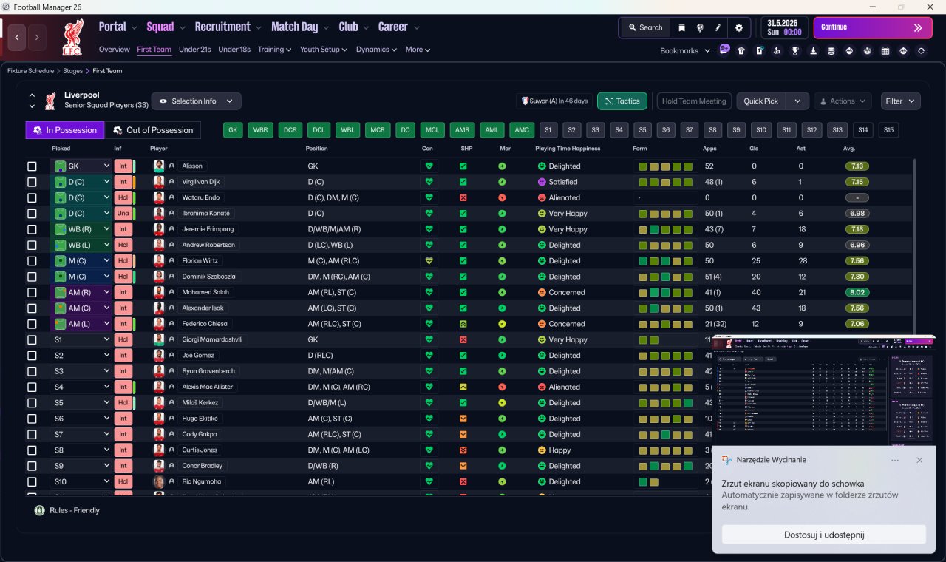Click the Search button
The image size is (946, 562).
pos(645,27)
